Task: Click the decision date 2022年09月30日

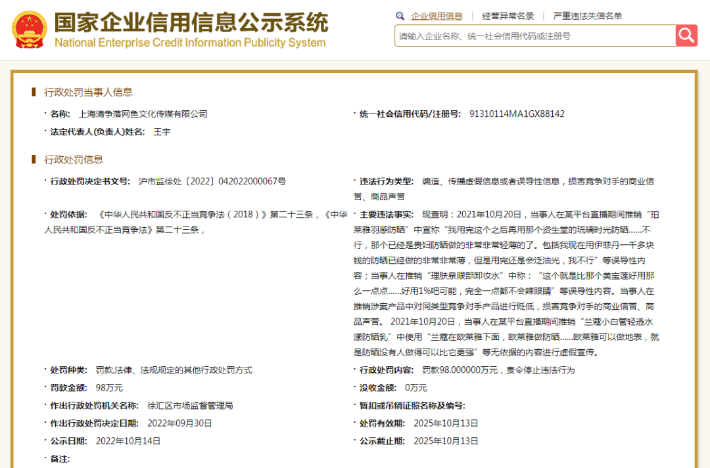Action: [x=179, y=423]
